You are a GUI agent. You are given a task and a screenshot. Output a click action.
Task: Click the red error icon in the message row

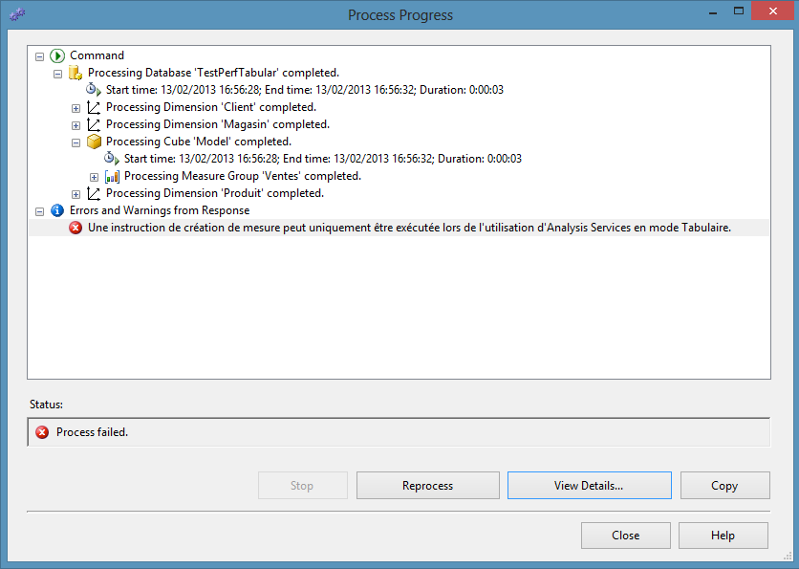coord(76,228)
